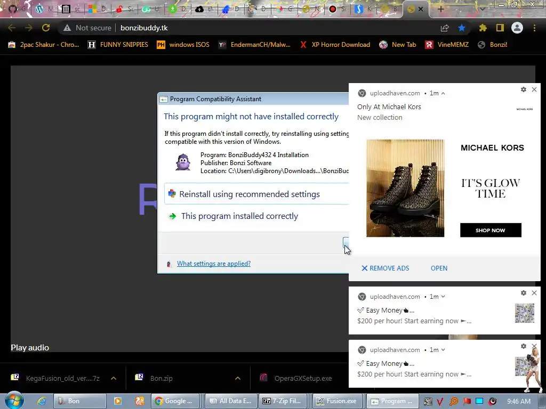This screenshot has height=409, width=546.
Task: Click the BonziBuddy purple gorilla icon
Action: [183, 162]
